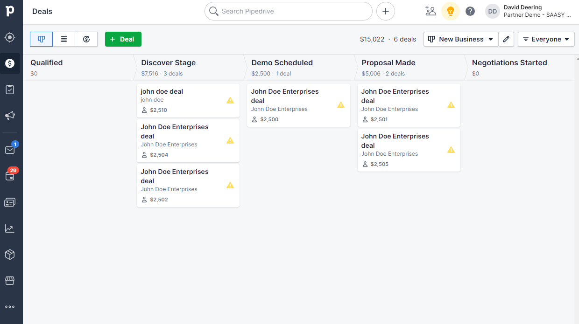Click the quick add plus button
Screen dimensions: 579x324
(386, 11)
